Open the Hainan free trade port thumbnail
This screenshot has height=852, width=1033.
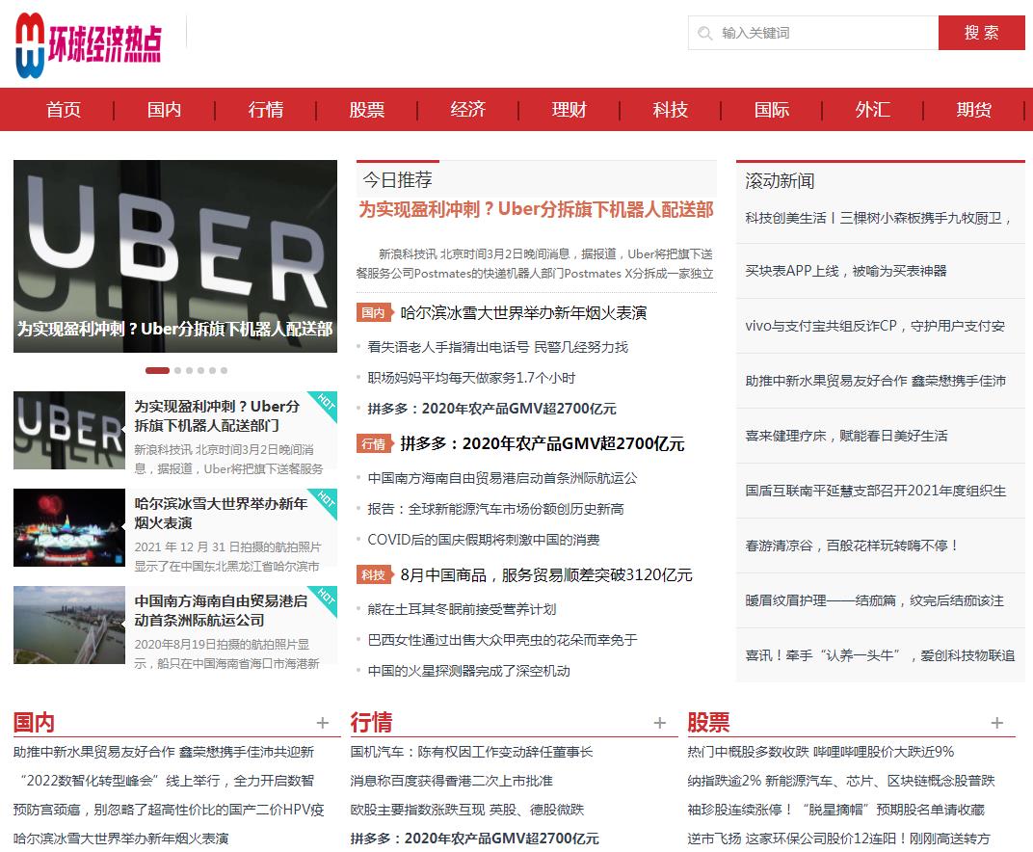[x=69, y=625]
